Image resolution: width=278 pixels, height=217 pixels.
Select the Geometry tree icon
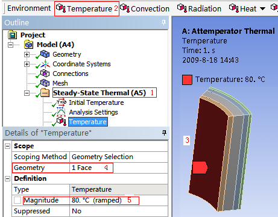[45, 54]
